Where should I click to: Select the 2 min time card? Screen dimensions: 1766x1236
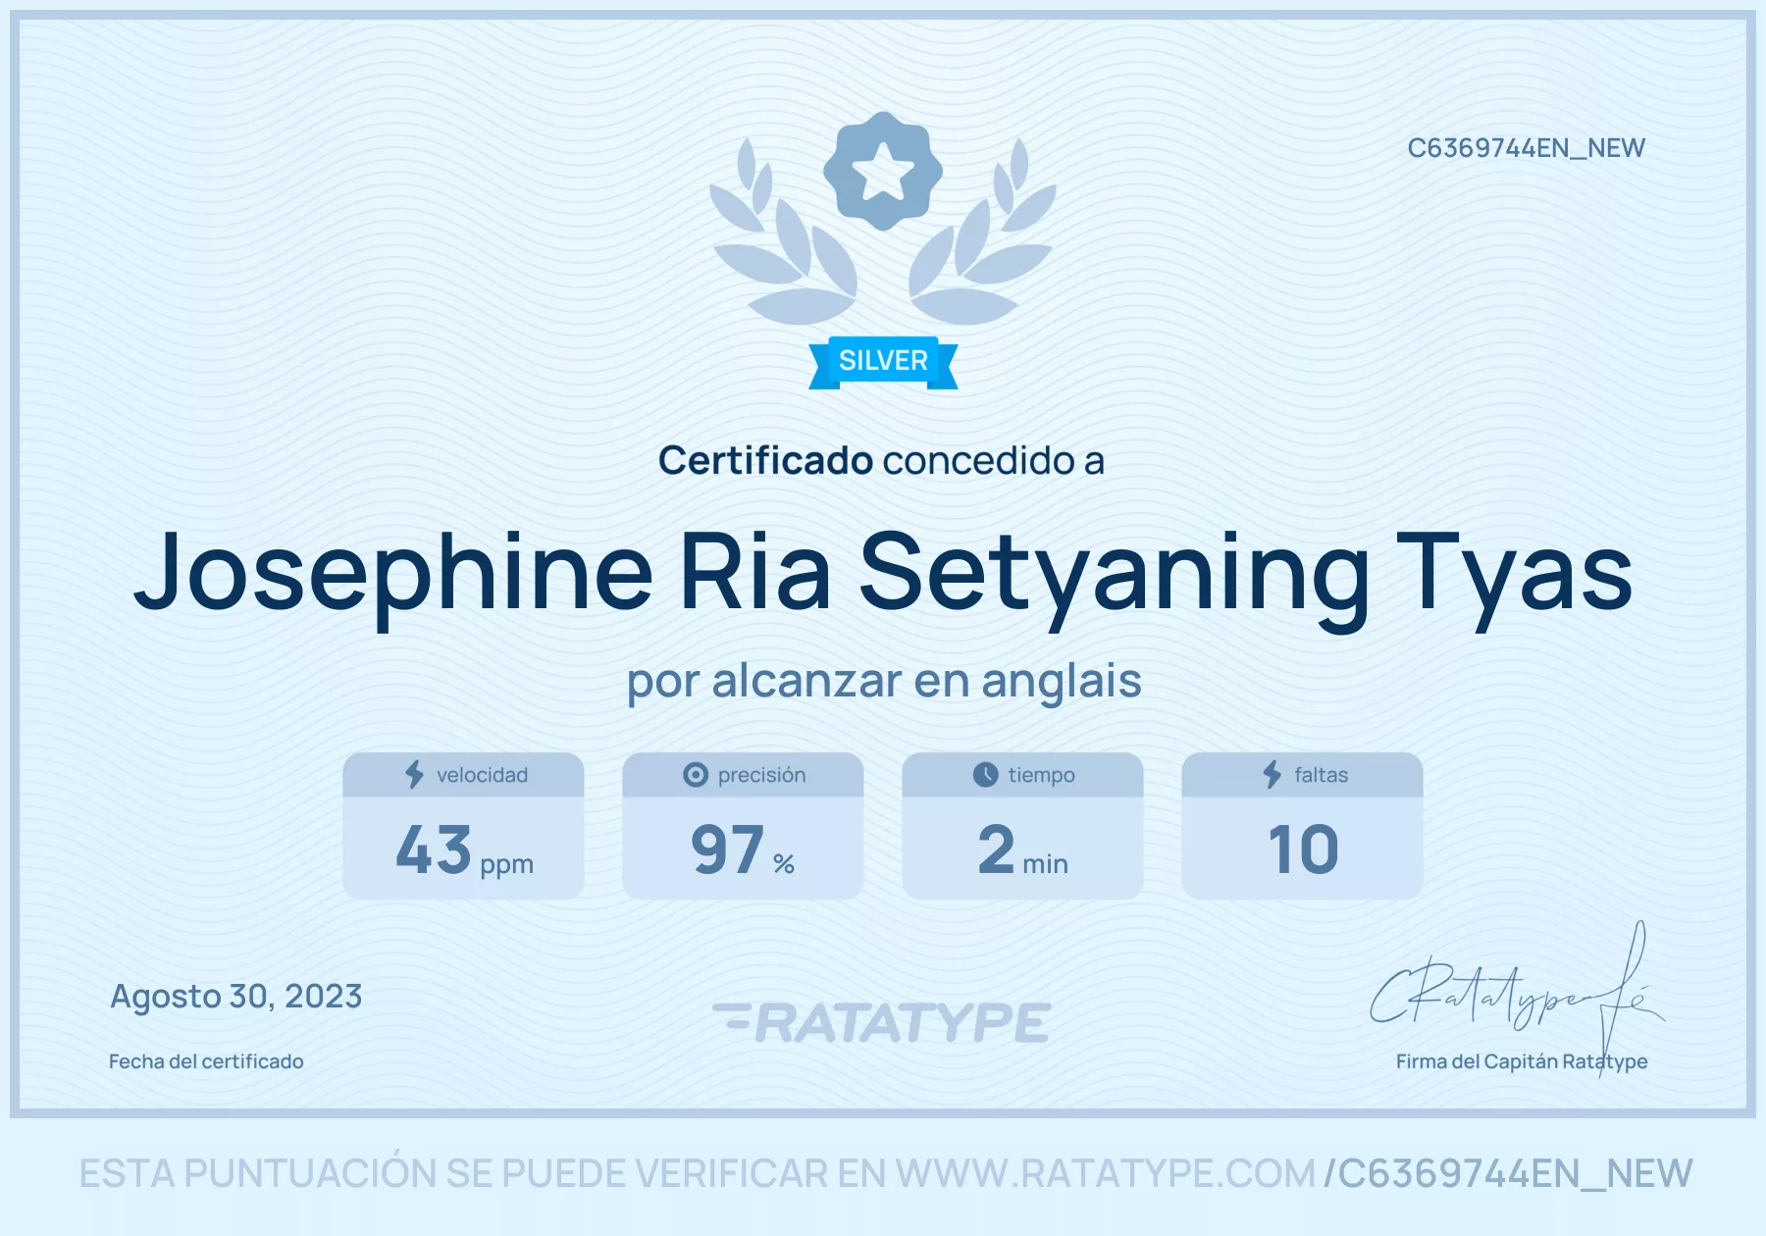(x=1022, y=826)
